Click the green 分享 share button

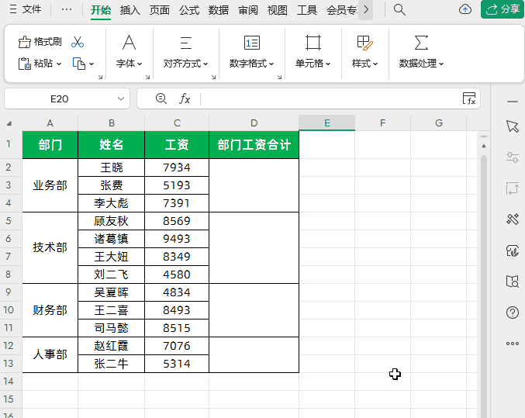pyautogui.click(x=503, y=9)
